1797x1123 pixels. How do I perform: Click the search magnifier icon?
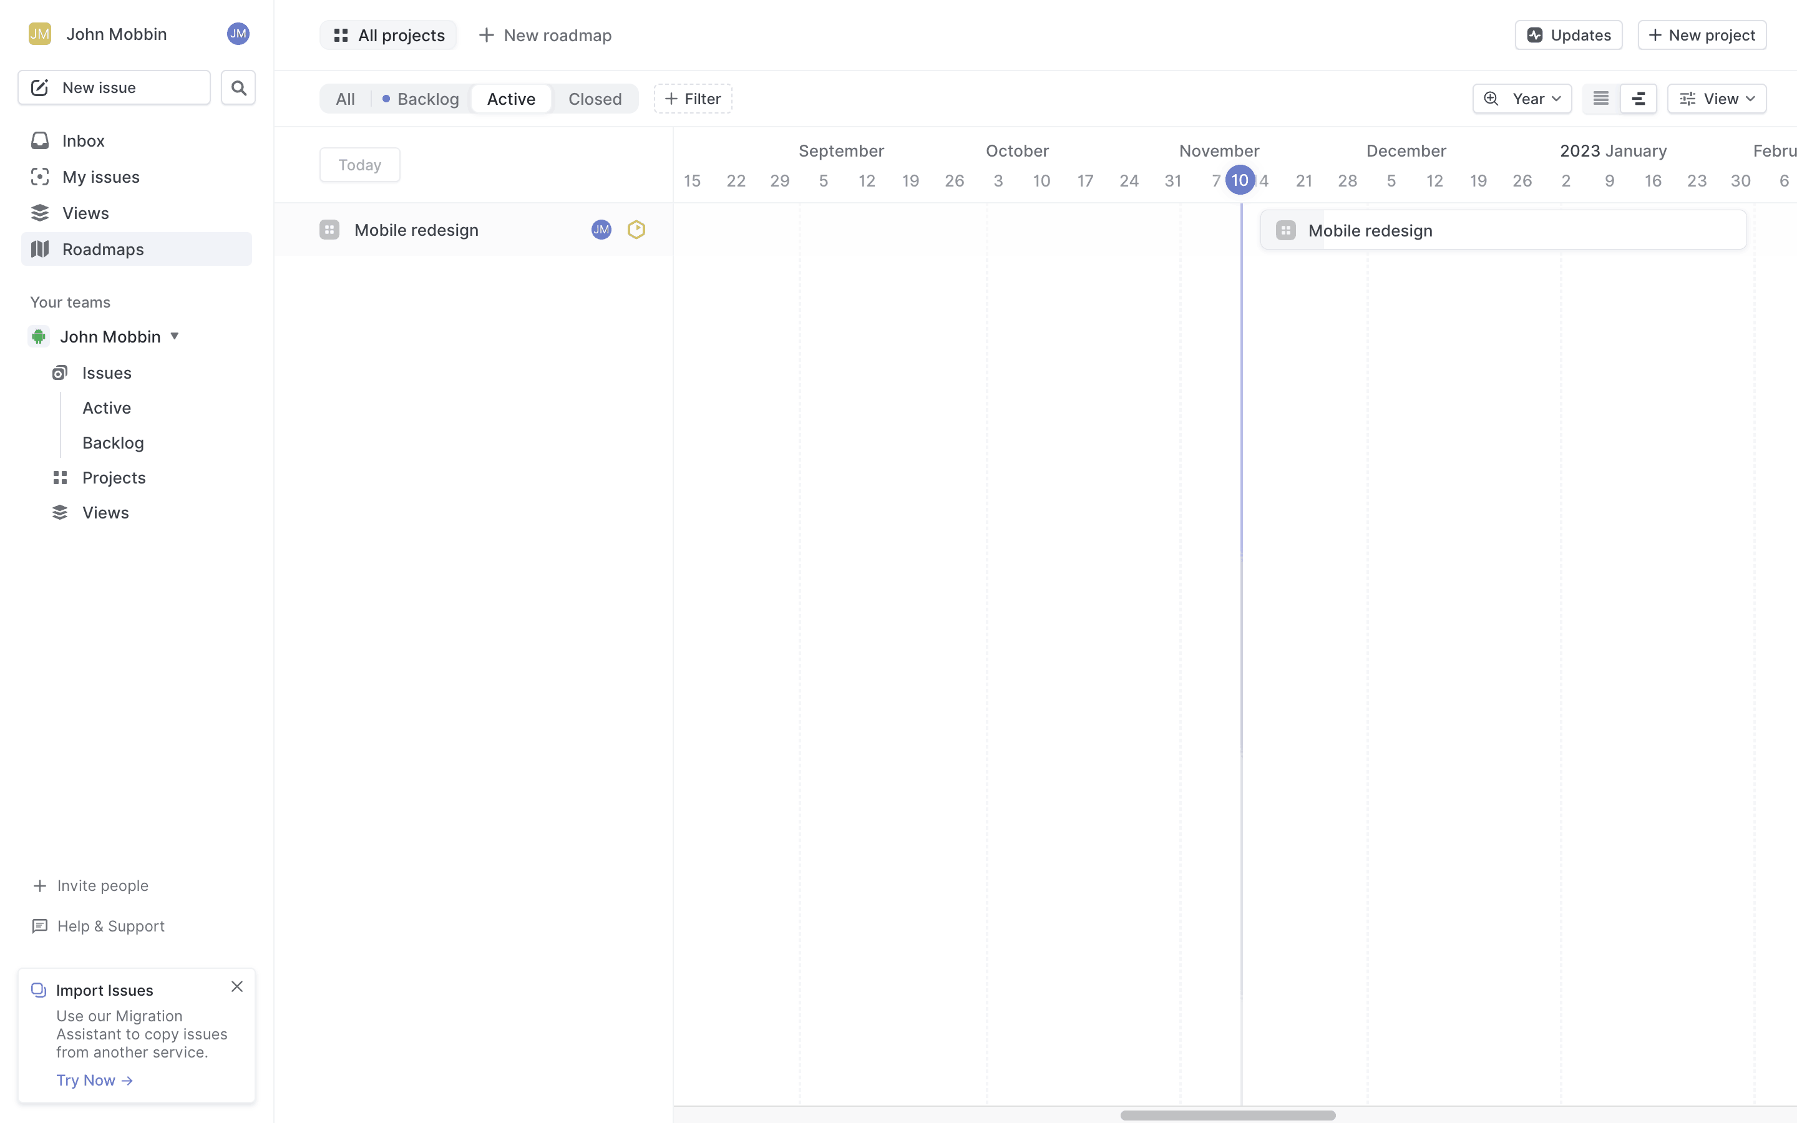(x=238, y=87)
